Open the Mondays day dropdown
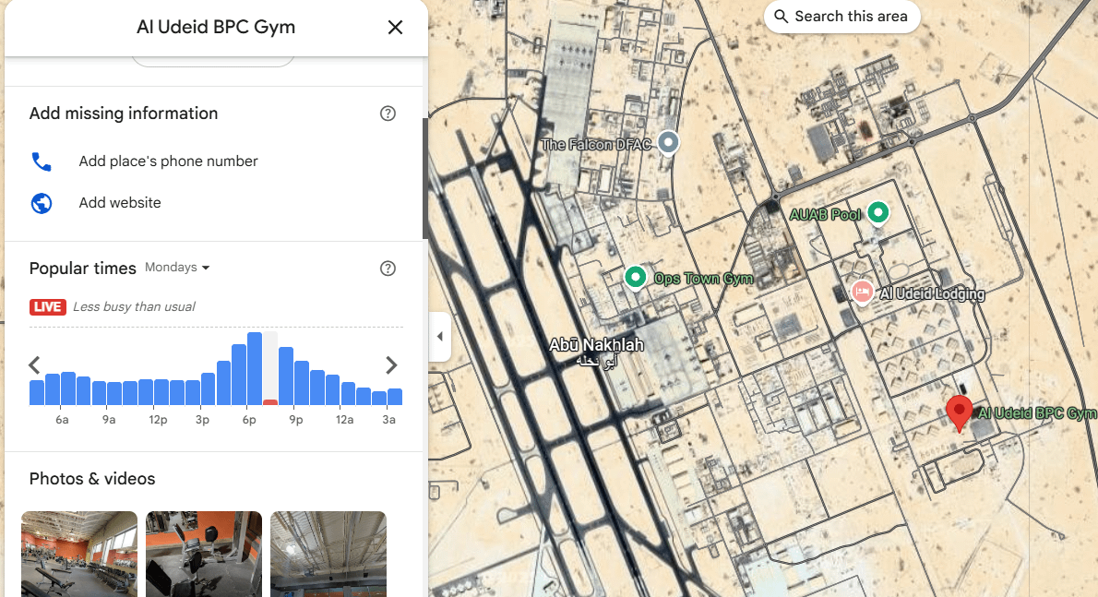The width and height of the screenshot is (1098, 597). (177, 268)
